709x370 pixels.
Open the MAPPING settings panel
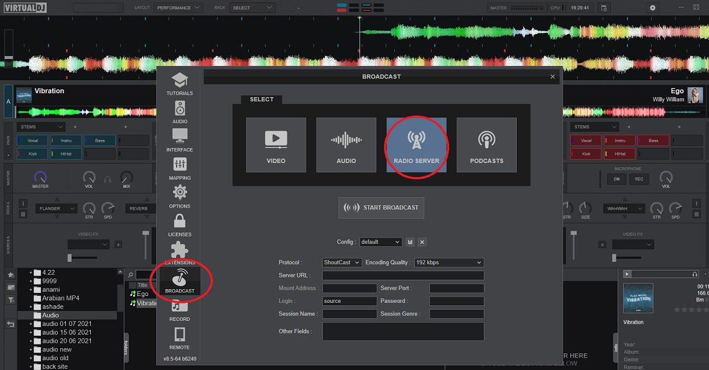[179, 169]
